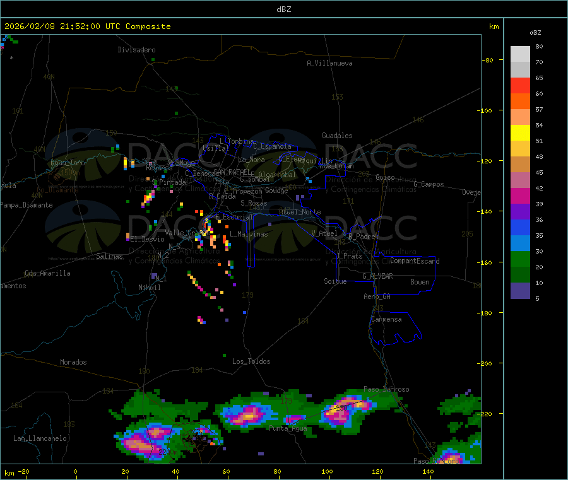Click the -220 km vertical axis tick
Viewport: 568px width, 480px height.
tap(485, 414)
